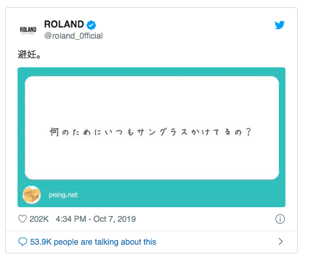Click the Twitter bird logo

pyautogui.click(x=280, y=25)
